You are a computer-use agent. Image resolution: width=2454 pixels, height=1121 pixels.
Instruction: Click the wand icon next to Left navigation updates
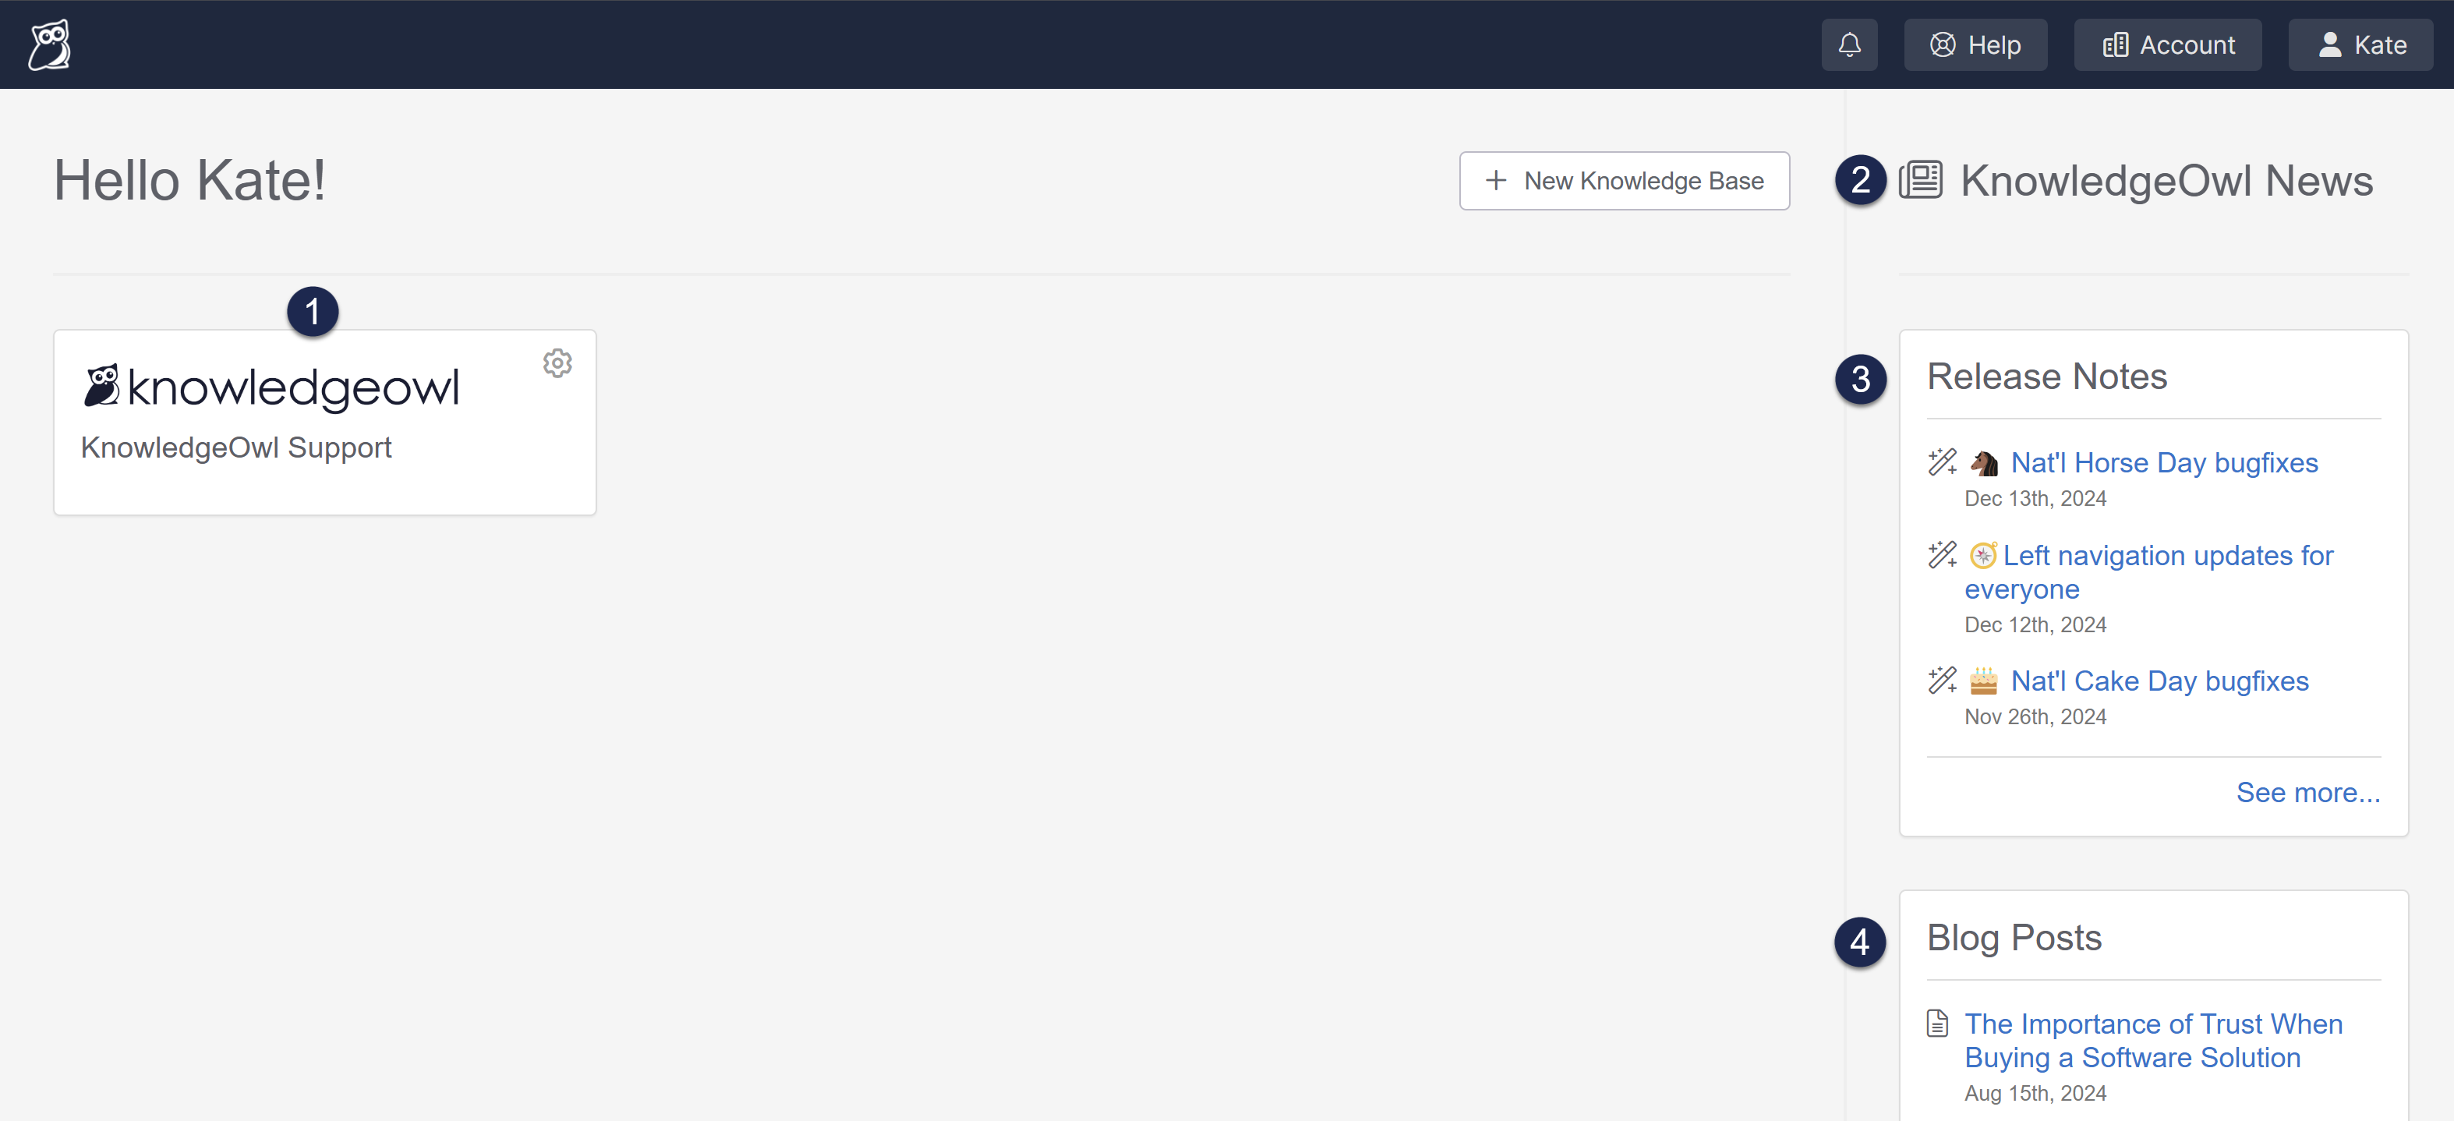click(1942, 554)
